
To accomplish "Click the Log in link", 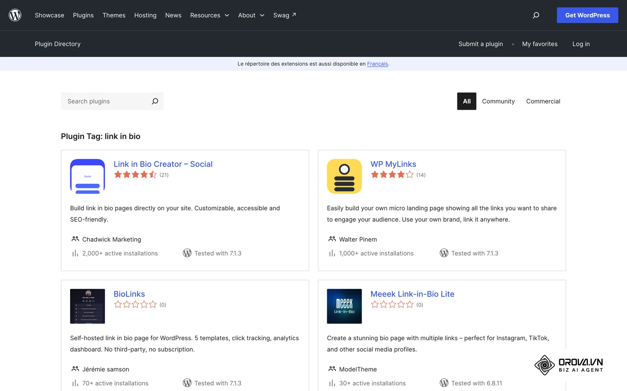I will [581, 44].
